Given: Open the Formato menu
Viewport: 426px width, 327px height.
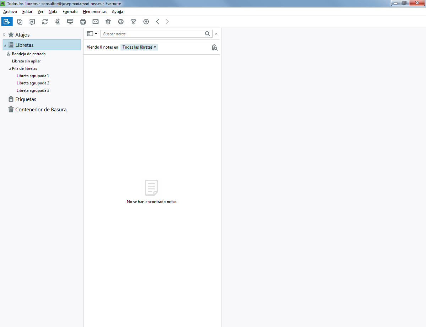Looking at the screenshot, I should coord(70,12).
